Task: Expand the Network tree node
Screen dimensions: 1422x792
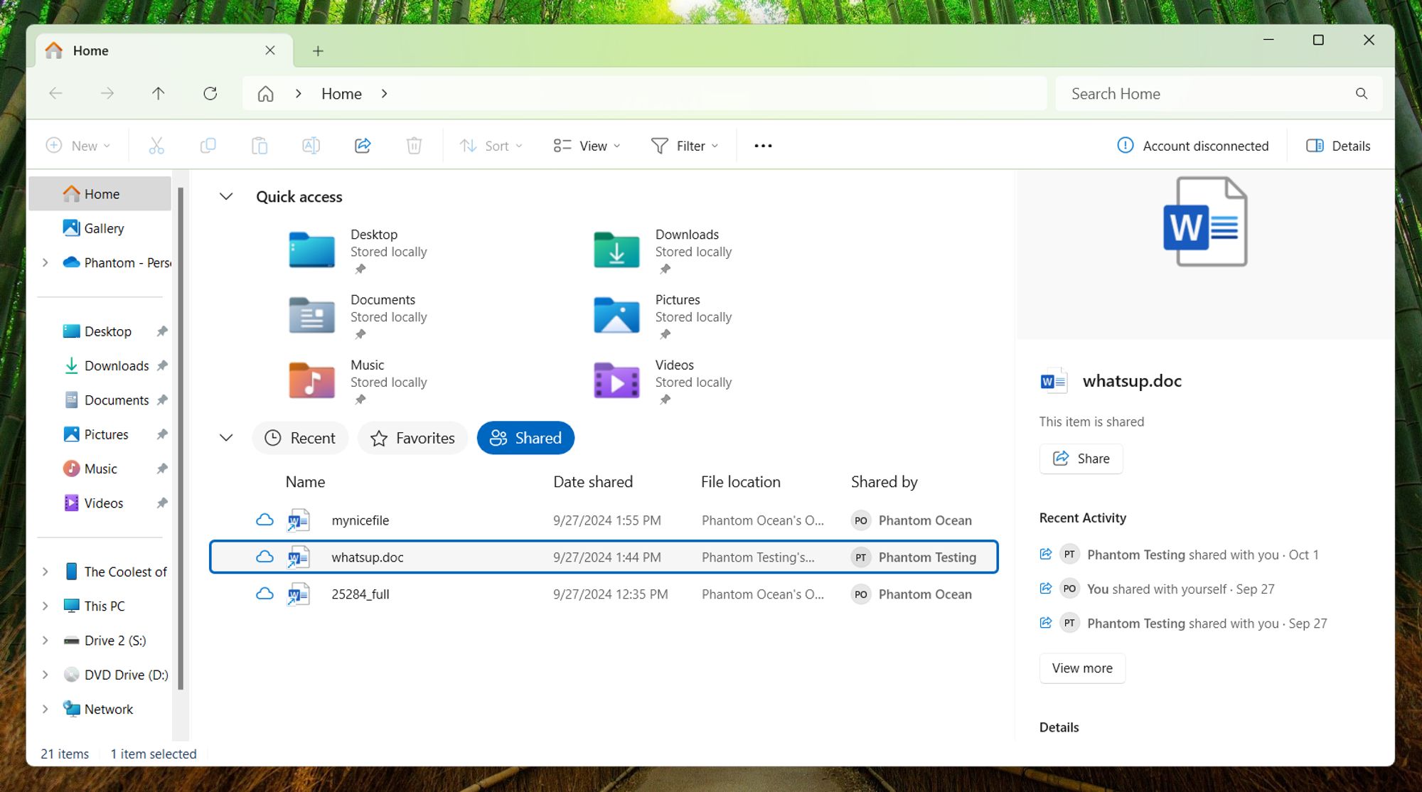Action: click(x=46, y=709)
